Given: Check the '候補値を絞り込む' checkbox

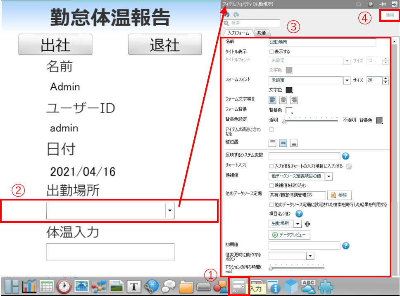Looking at the screenshot, I should point(271,185).
